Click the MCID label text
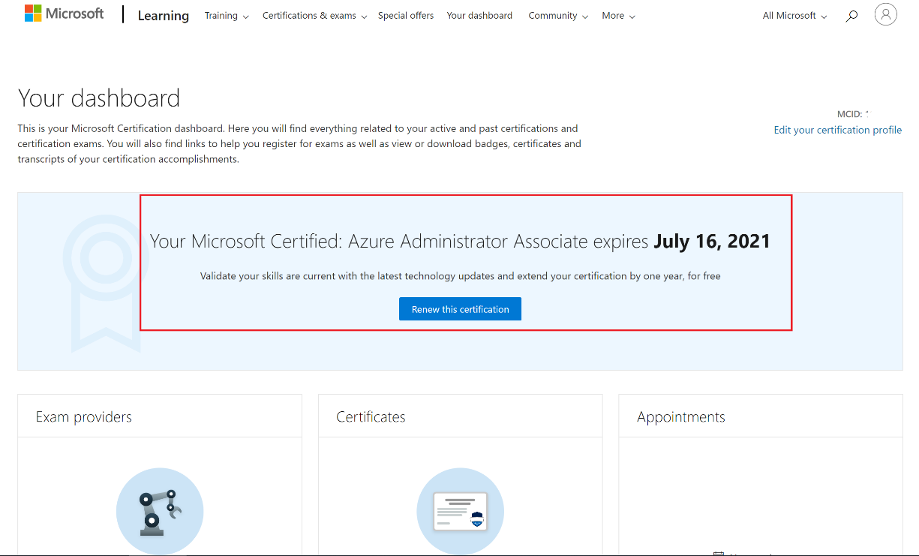 pos(851,114)
